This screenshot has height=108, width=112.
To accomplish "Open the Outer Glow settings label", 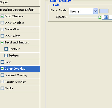I will pos(12,29).
